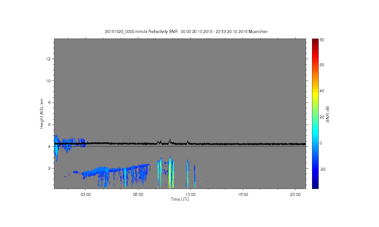
Task: Click the plot title mentioning Reflectivity SNR Muenchen
Action: [186, 32]
